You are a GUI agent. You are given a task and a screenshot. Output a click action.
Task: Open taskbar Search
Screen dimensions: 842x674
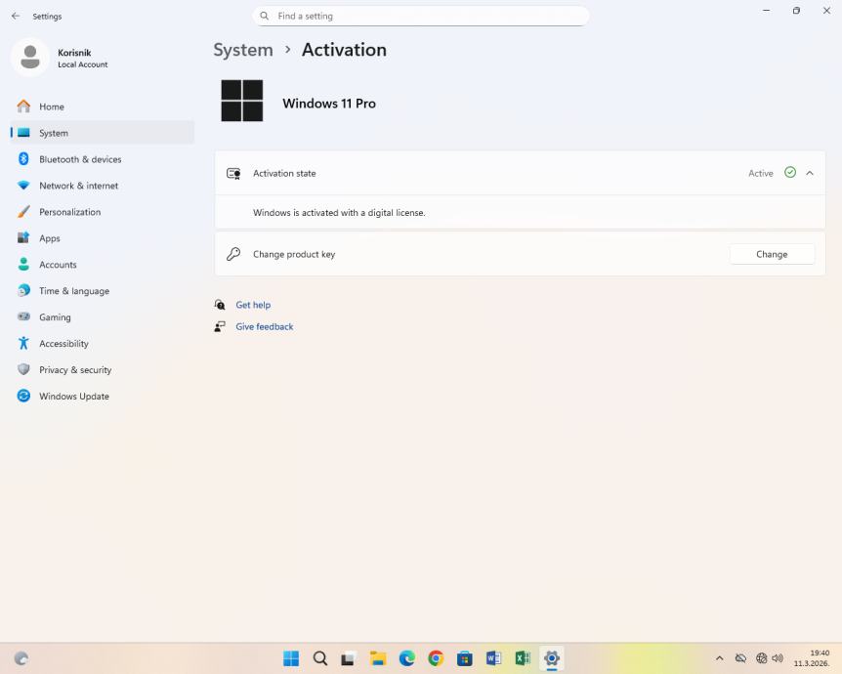pyautogui.click(x=320, y=658)
